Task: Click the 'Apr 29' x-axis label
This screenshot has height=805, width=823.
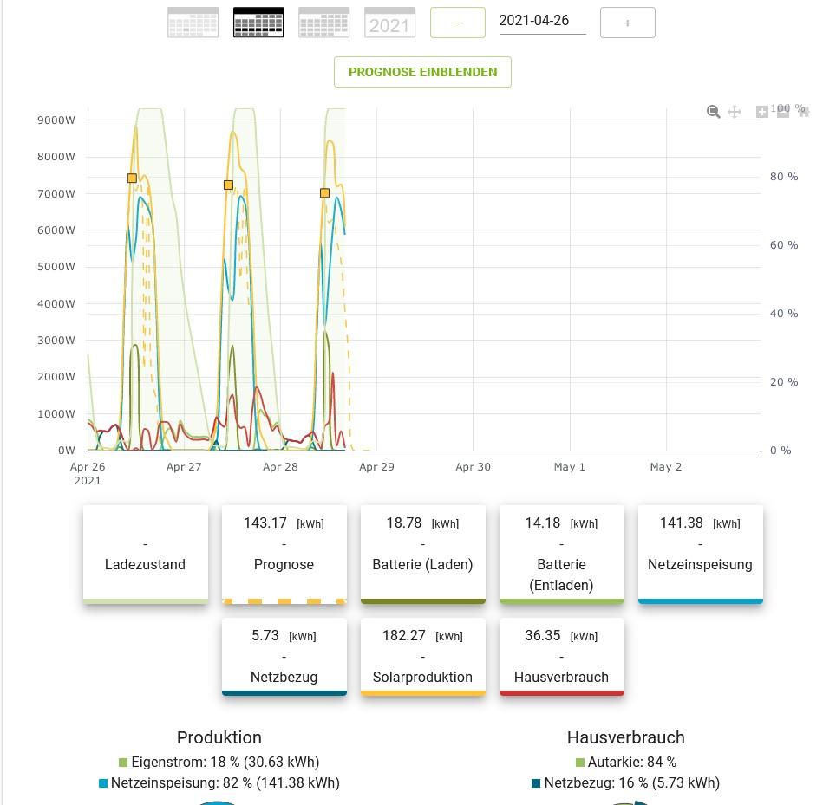Action: point(376,467)
